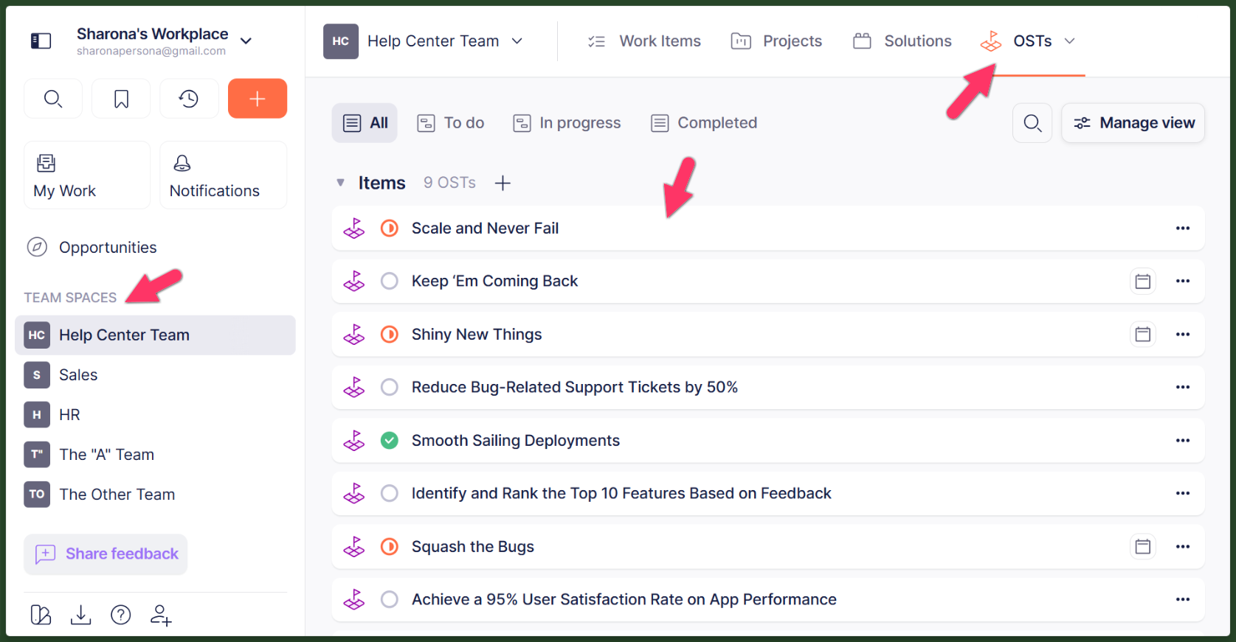Open the recent history clock icon

[189, 99]
